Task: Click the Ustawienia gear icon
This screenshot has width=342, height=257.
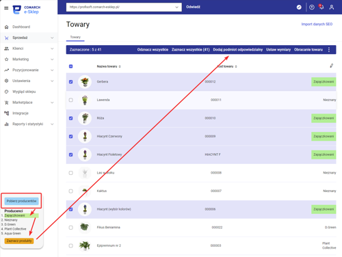Action: 6,81
